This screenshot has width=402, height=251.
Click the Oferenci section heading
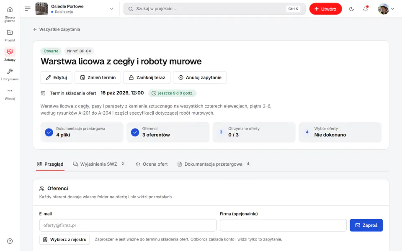(58, 189)
